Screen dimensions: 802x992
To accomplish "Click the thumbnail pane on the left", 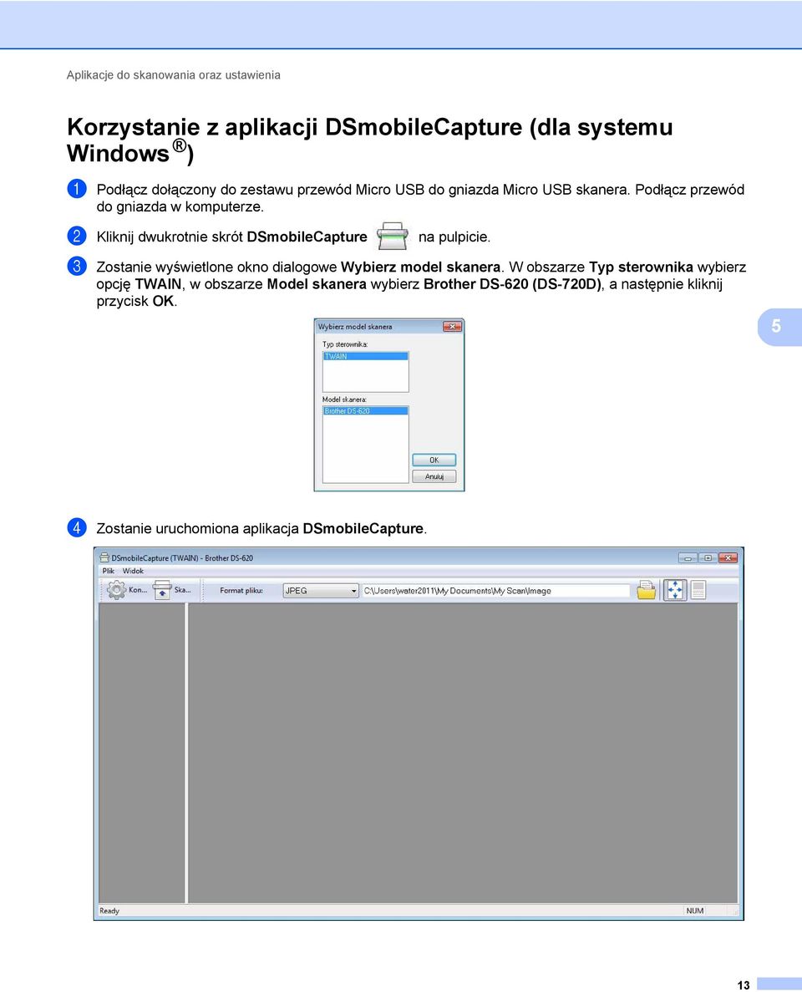I will click(x=142, y=753).
